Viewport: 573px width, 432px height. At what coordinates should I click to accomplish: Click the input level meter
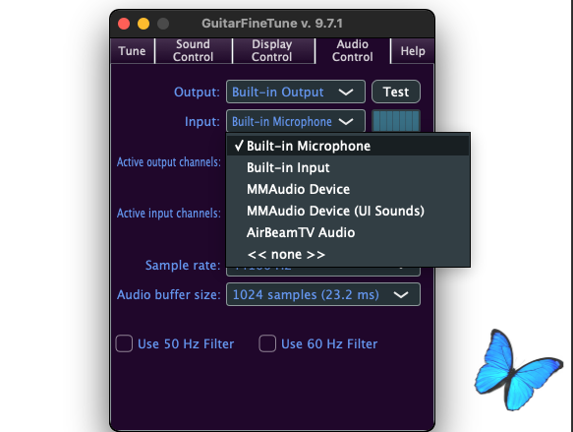coord(396,121)
